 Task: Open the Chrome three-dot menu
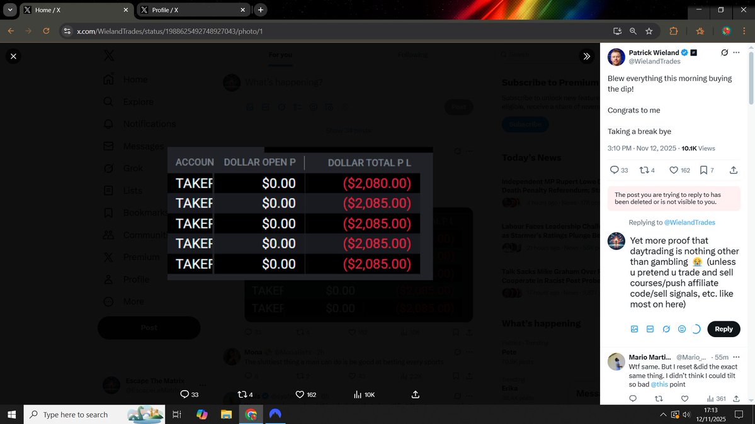pyautogui.click(x=744, y=31)
